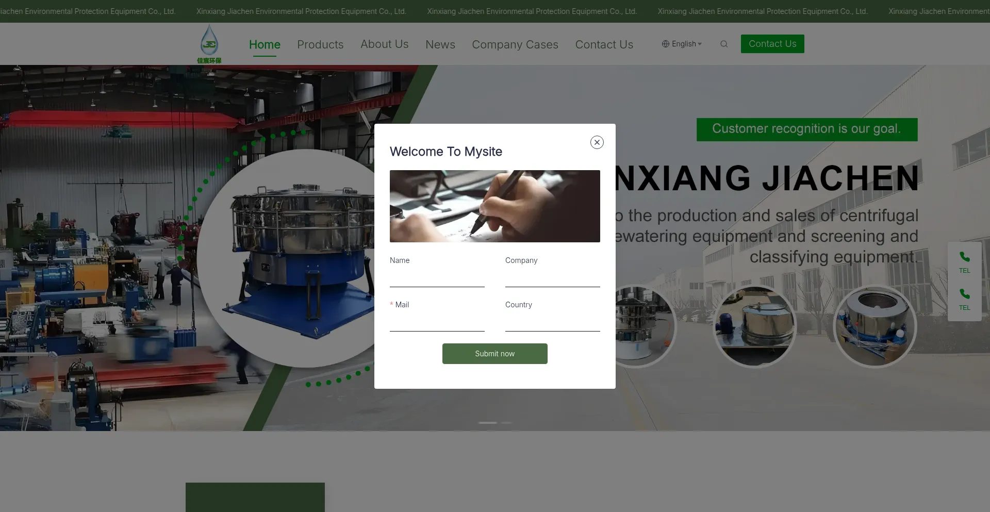Open the About Us menu
Image resolution: width=990 pixels, height=512 pixels.
tap(385, 44)
